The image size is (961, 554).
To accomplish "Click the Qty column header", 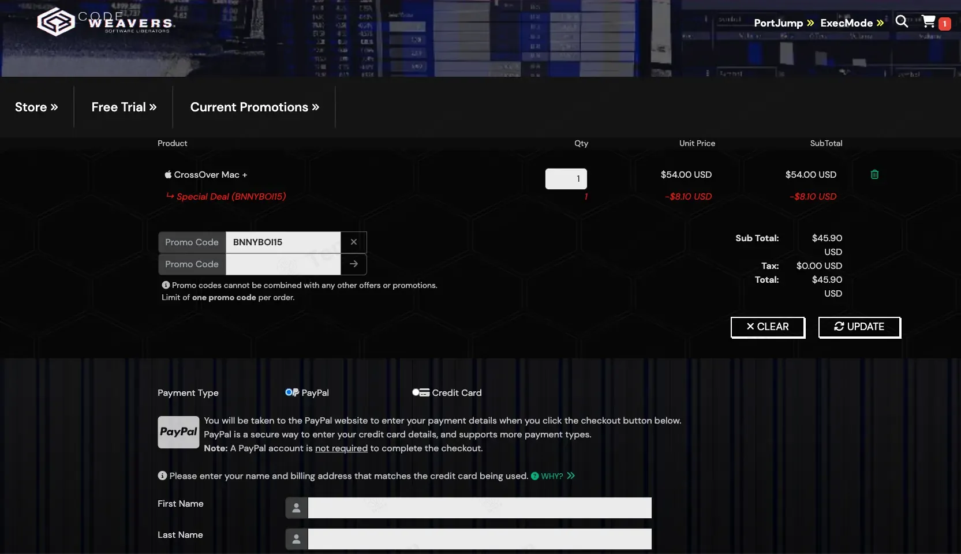I will coord(581,143).
